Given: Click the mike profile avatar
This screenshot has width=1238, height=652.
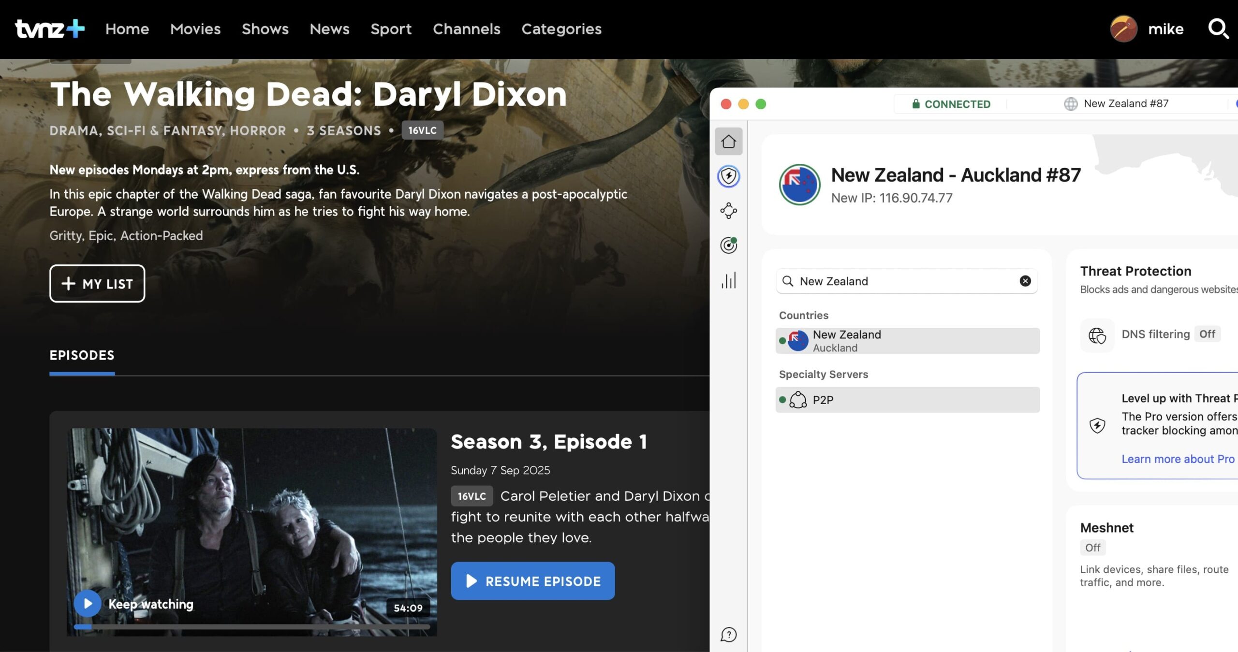Looking at the screenshot, I should (x=1123, y=29).
